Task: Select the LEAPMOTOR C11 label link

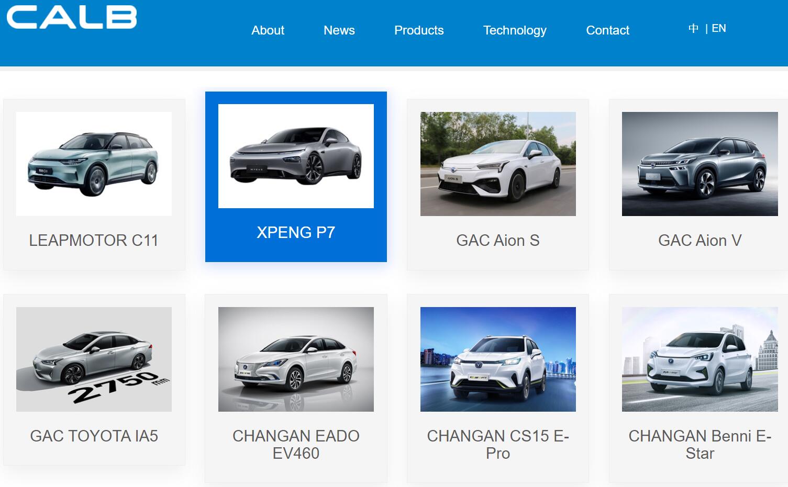Action: (x=94, y=240)
